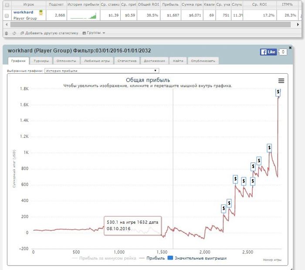Screen dimensions: 305x270
Task: Sort by the Ср. ROI column header
Action: [259, 4]
